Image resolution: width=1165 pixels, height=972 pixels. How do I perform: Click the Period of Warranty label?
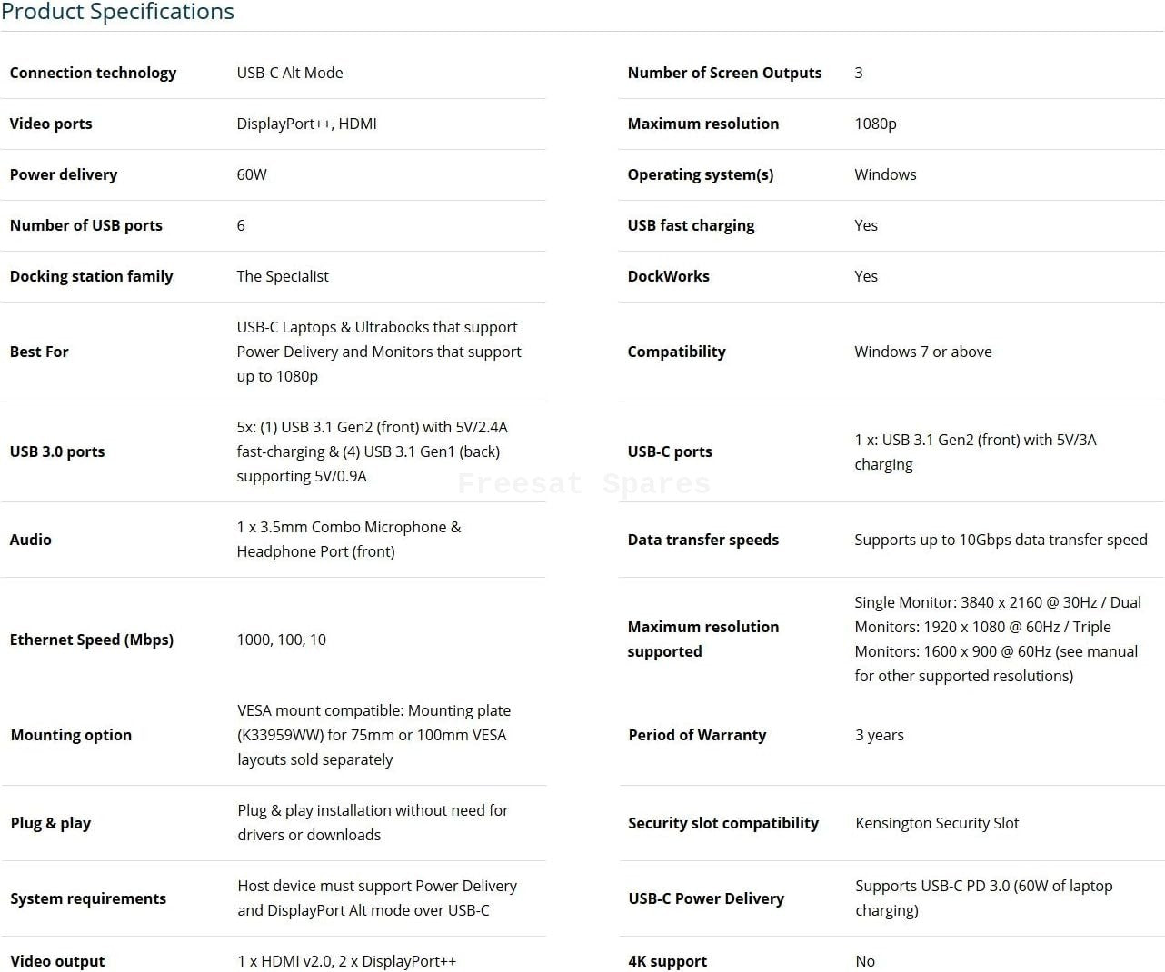click(697, 735)
